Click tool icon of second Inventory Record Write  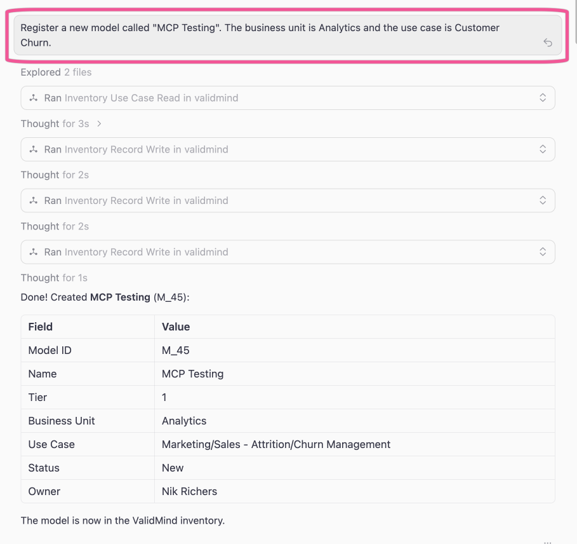[x=34, y=200]
